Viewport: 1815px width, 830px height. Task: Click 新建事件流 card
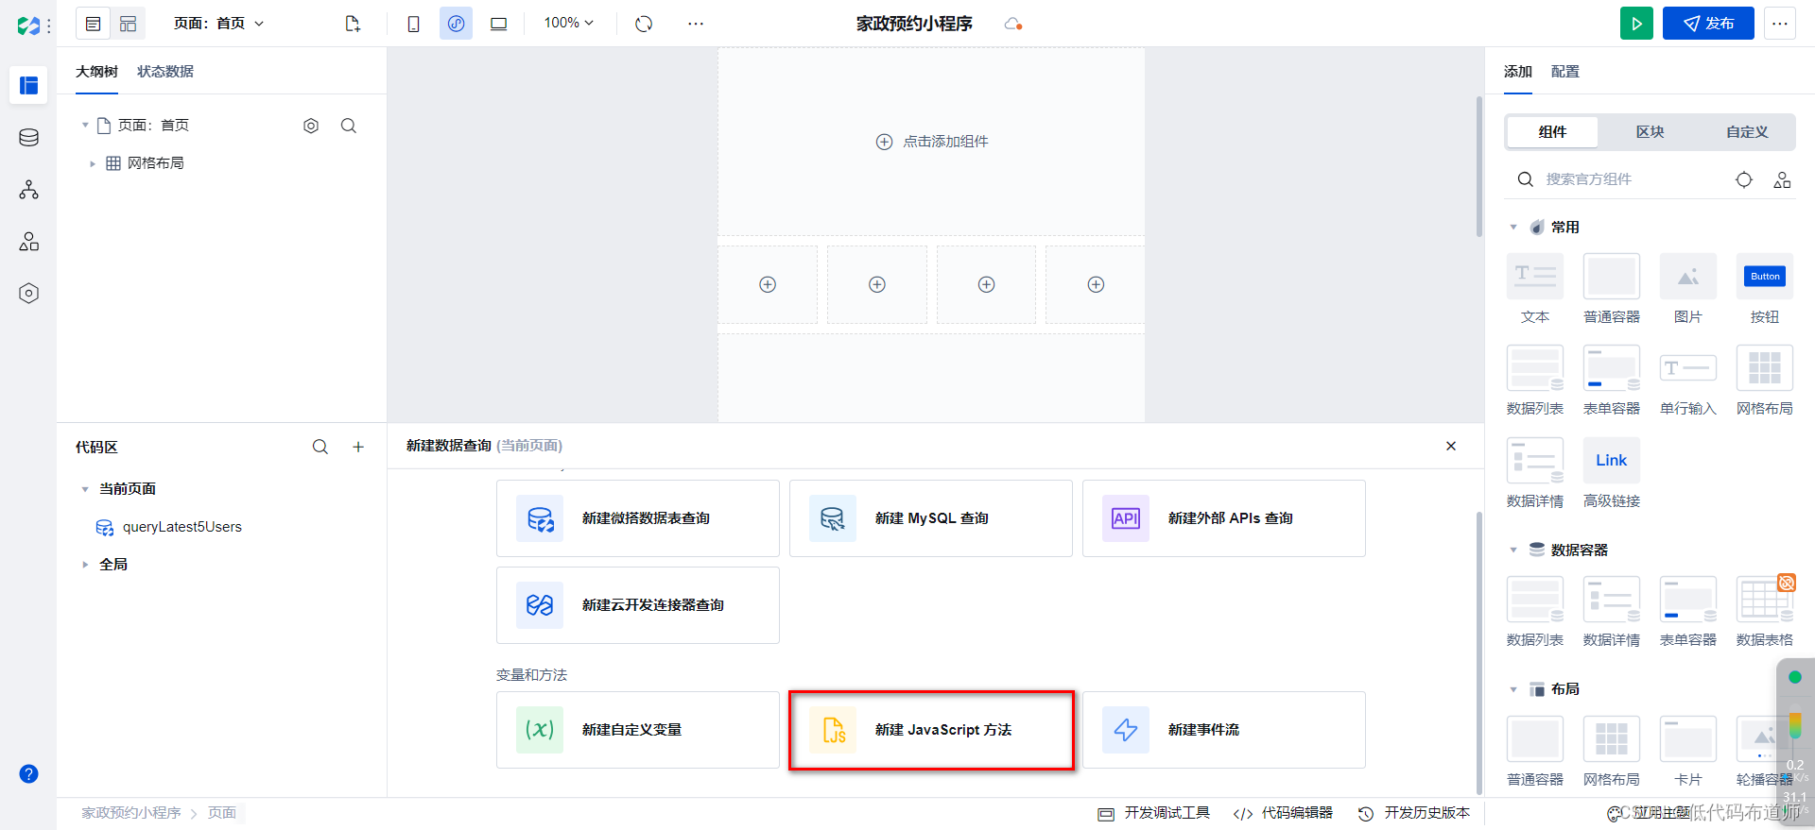(x=1224, y=730)
